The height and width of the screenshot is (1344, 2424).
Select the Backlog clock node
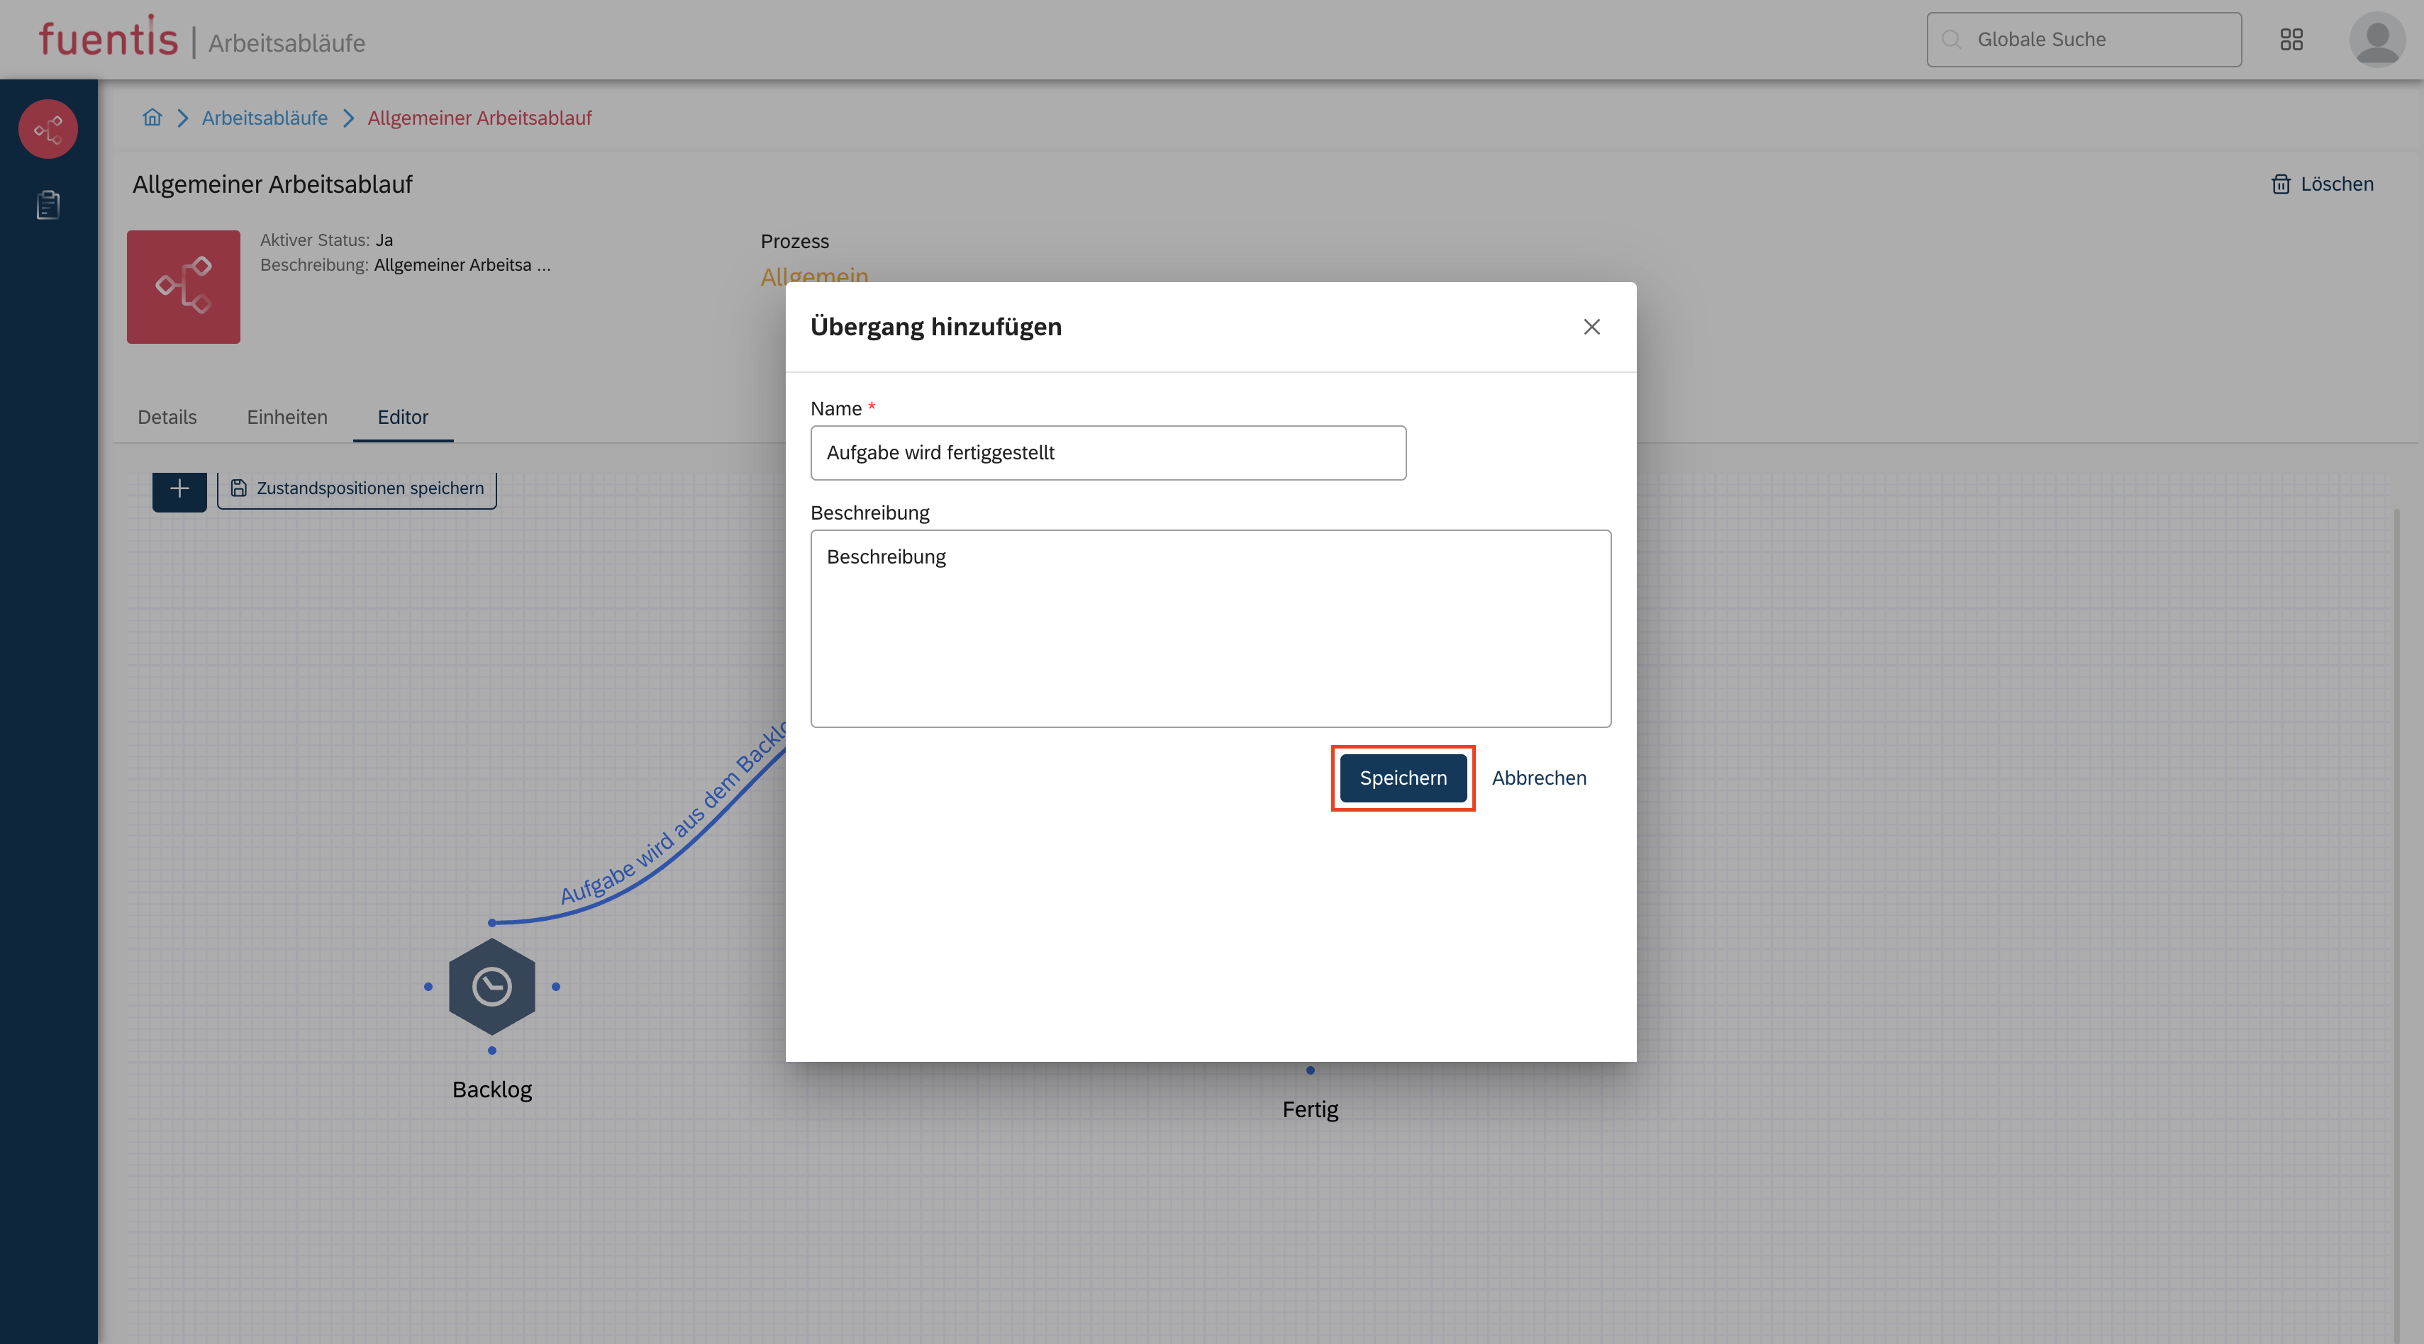click(492, 987)
